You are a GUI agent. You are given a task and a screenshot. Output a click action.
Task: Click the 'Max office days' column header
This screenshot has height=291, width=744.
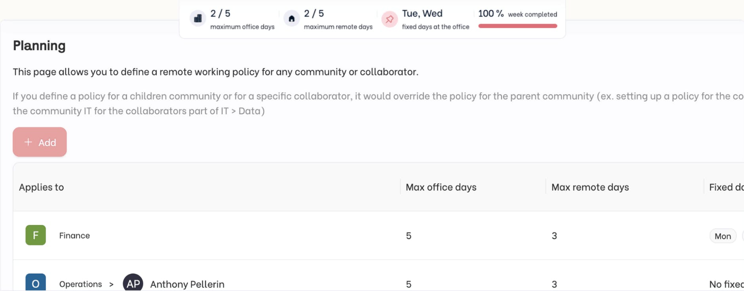coord(441,187)
